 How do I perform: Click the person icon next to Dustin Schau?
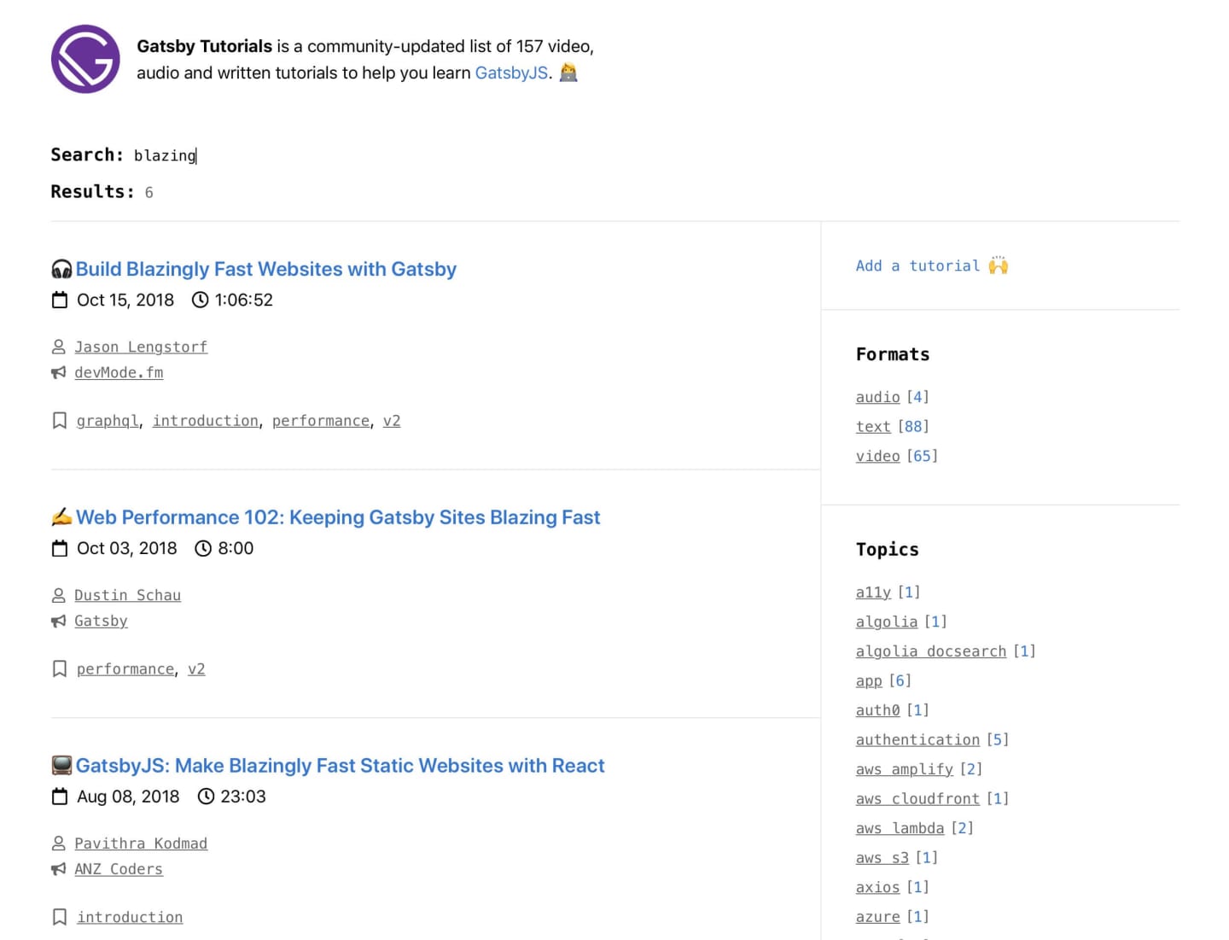tap(59, 595)
